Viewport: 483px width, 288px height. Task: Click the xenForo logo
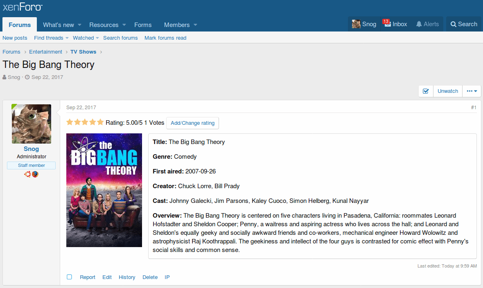tap(23, 7)
